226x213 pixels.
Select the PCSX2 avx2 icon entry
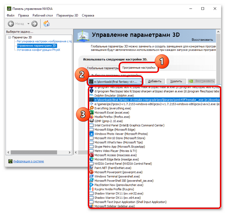point(91,104)
